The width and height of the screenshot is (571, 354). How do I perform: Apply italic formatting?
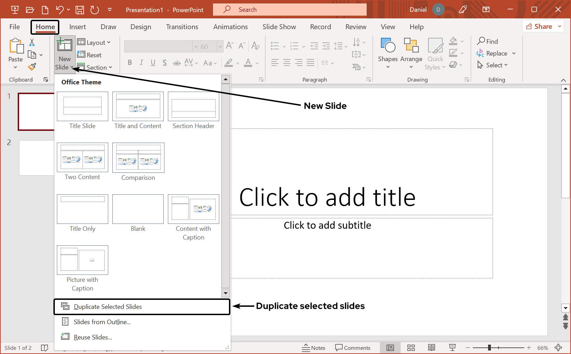pos(142,62)
